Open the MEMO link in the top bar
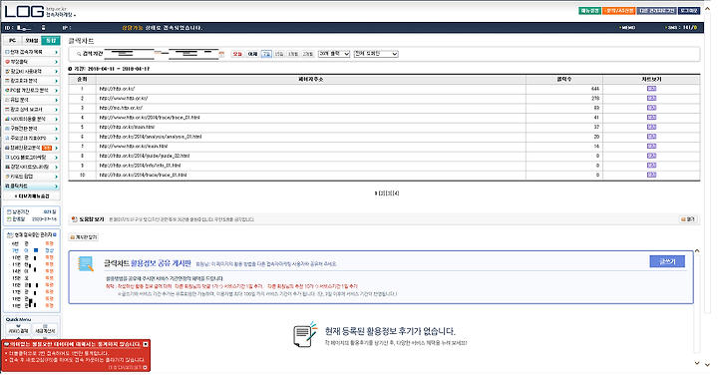The image size is (718, 377). click(627, 28)
